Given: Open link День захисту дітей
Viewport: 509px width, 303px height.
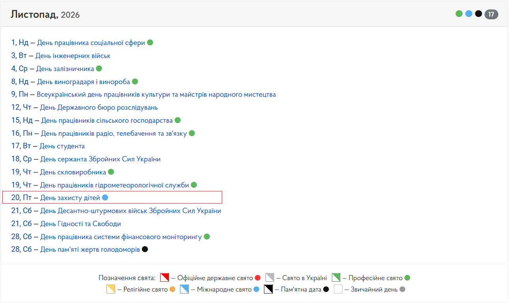Looking at the screenshot, I should click(70, 198).
